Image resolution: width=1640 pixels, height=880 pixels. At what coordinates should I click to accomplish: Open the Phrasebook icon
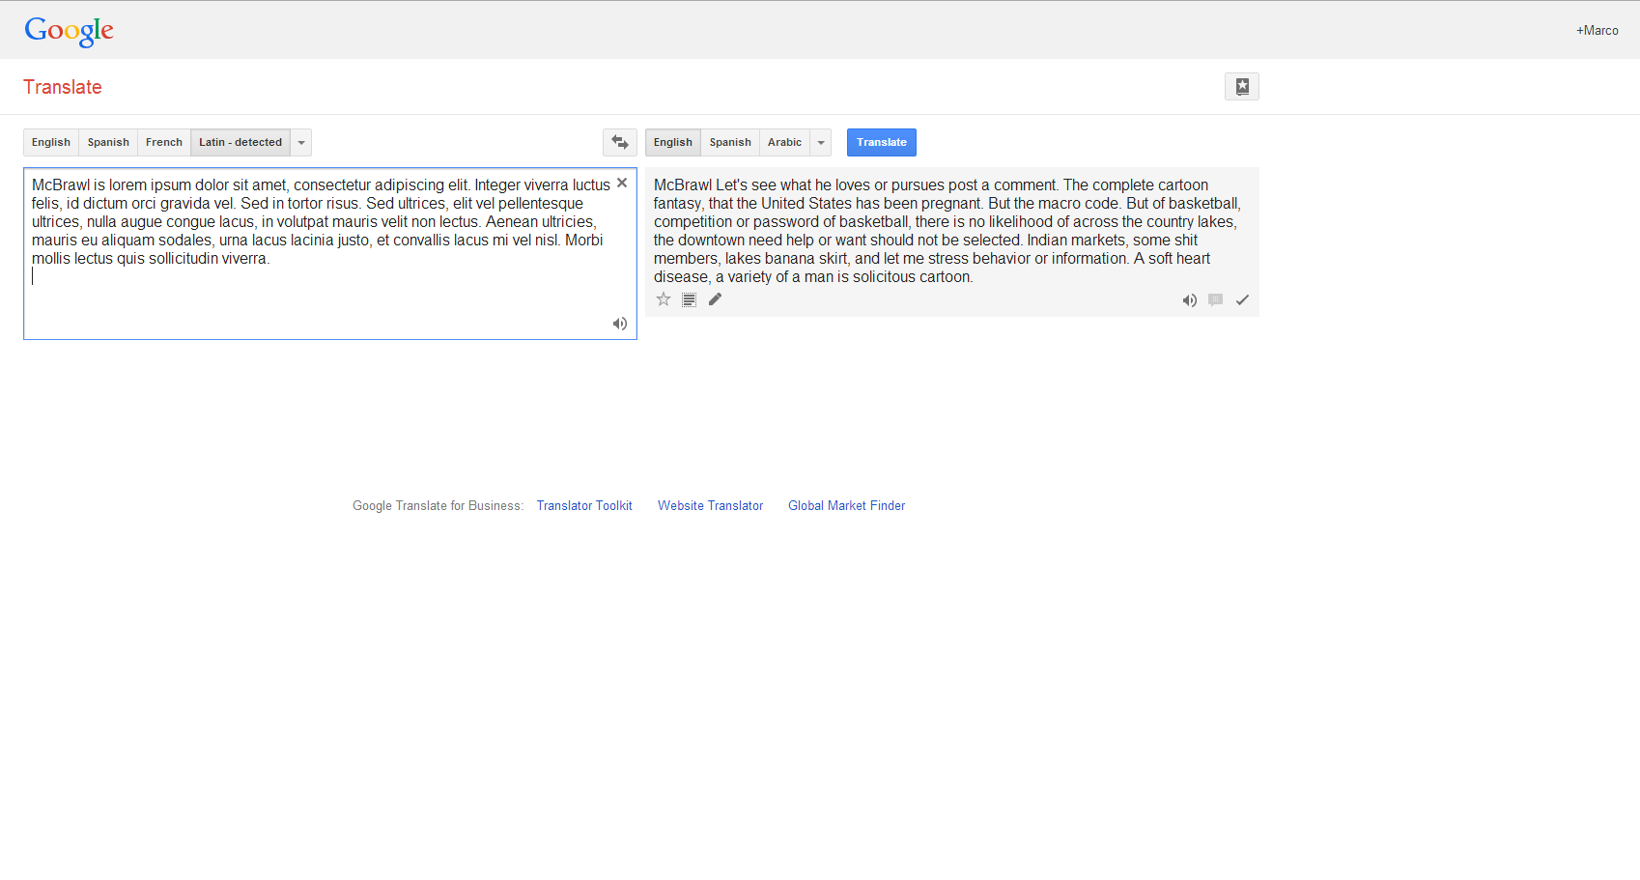tap(1241, 86)
